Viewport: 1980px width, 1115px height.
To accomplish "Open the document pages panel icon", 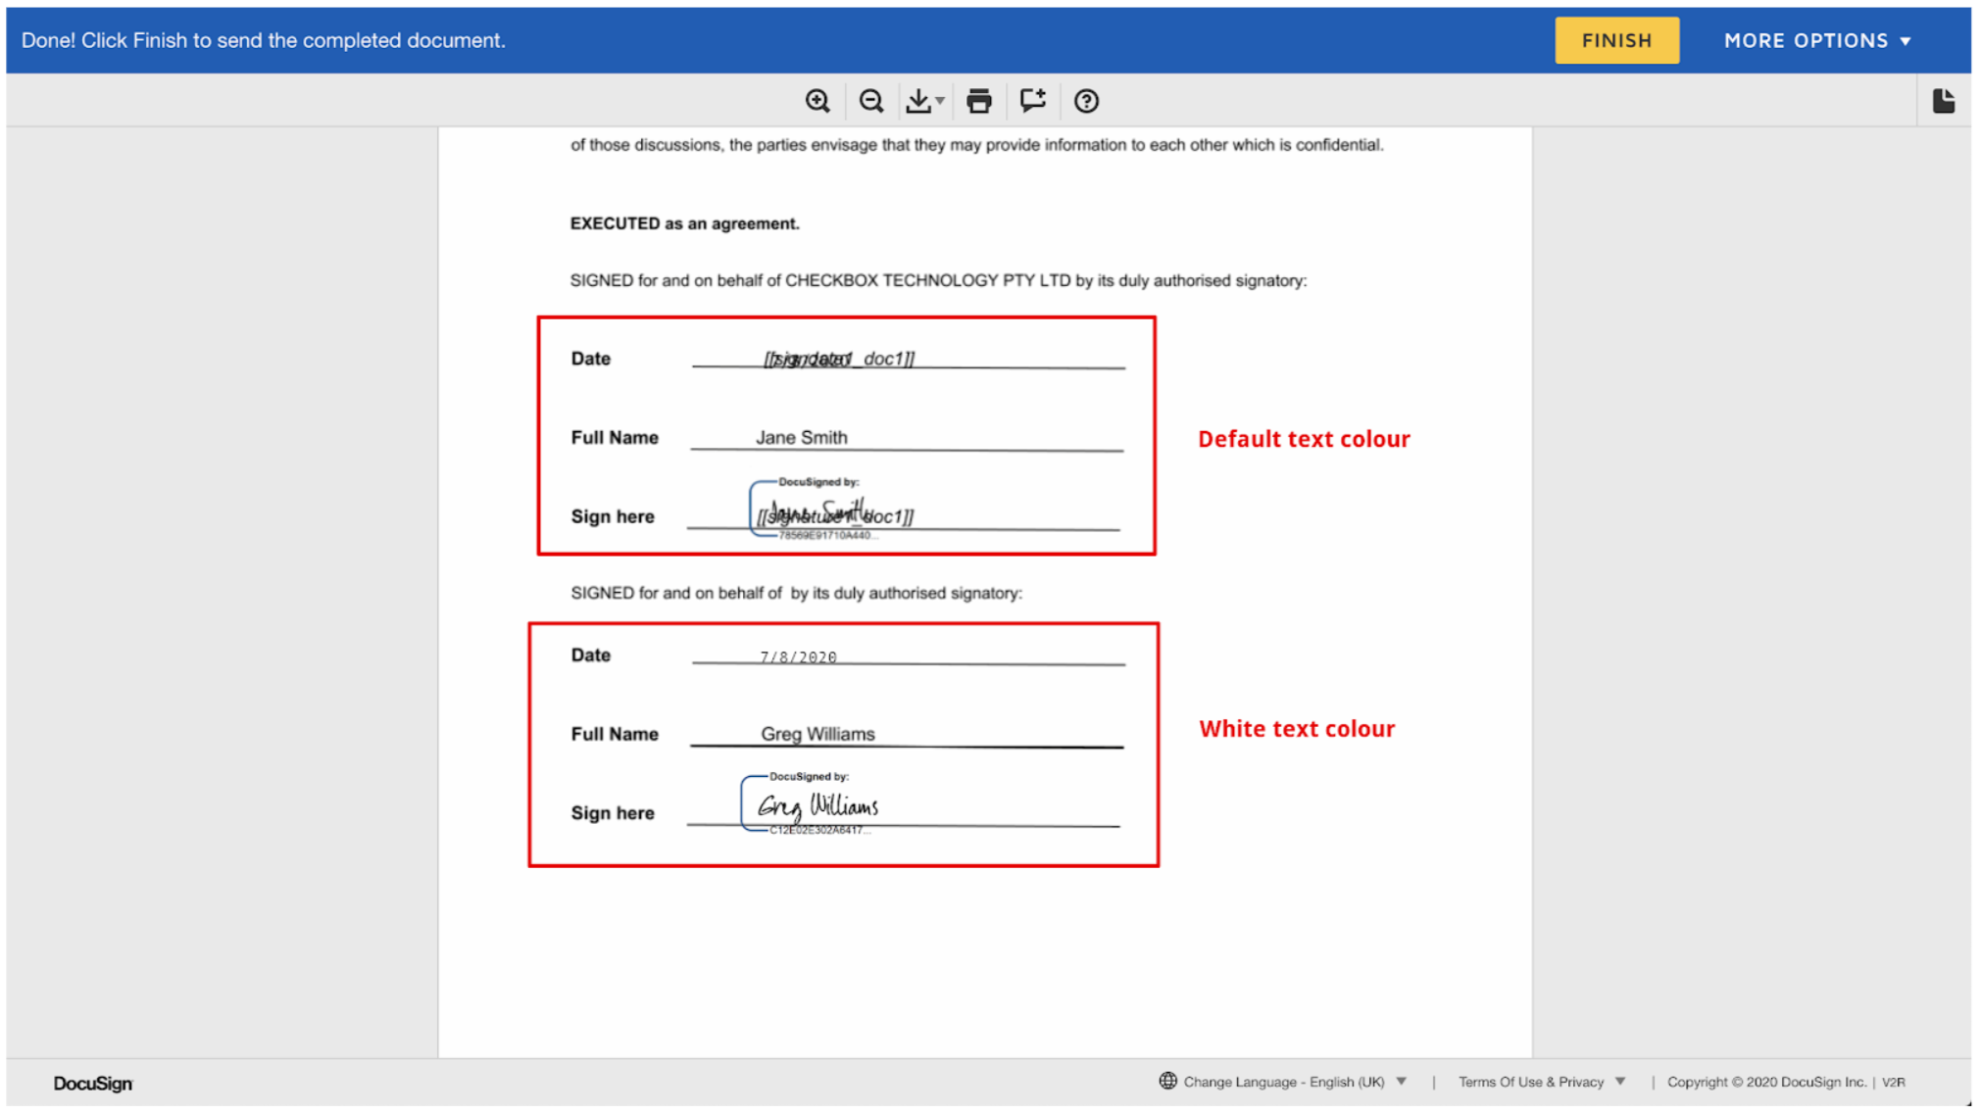I will tap(1943, 101).
